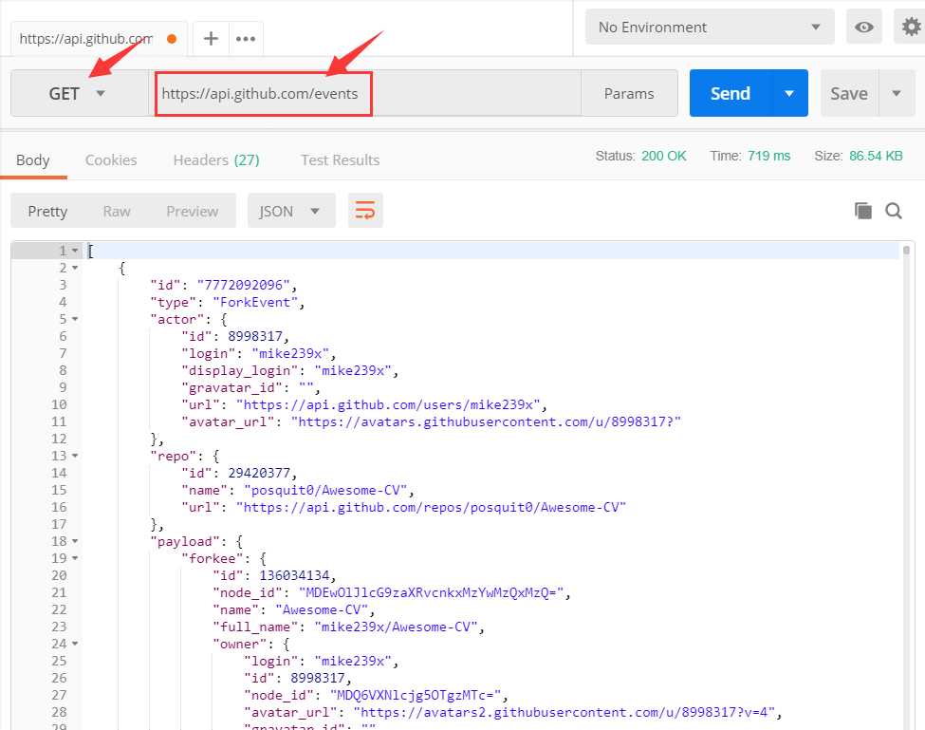Click node_id value on line 21
This screenshot has height=730, width=925.
coord(432,592)
